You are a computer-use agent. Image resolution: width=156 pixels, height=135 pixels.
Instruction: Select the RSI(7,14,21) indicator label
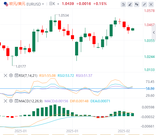(28, 76)
